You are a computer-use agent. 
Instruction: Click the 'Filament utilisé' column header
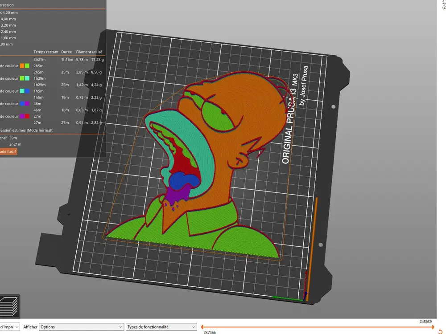(89, 52)
